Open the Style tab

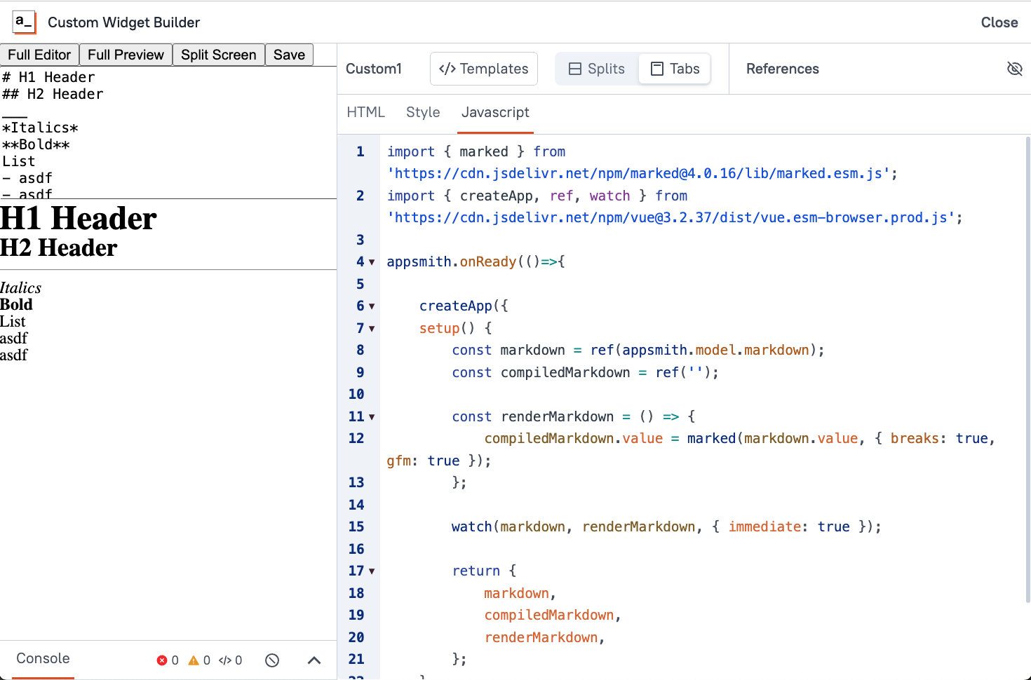click(423, 112)
